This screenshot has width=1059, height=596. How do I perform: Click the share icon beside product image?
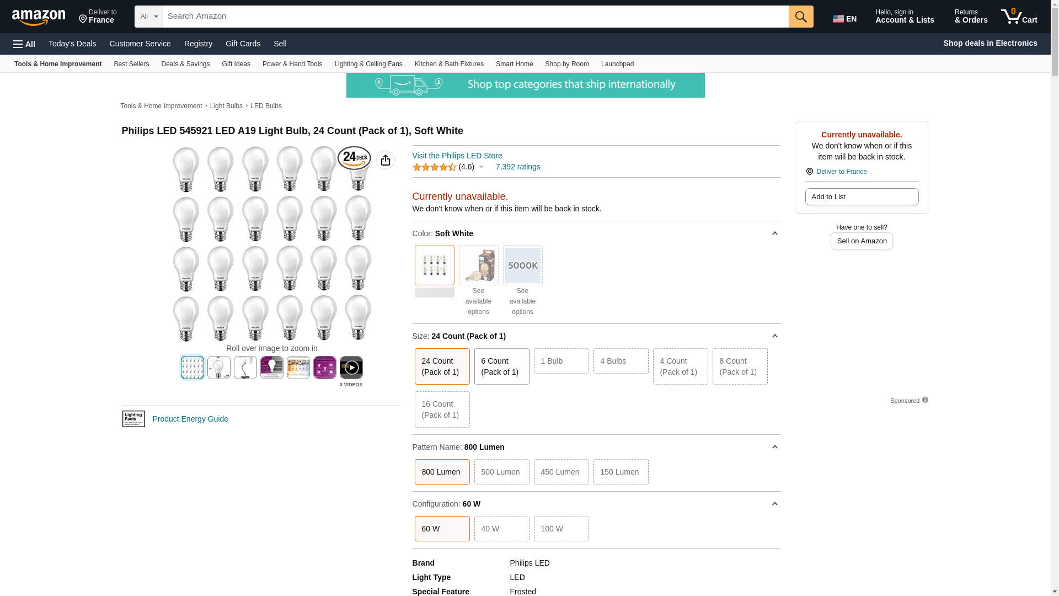(385, 160)
